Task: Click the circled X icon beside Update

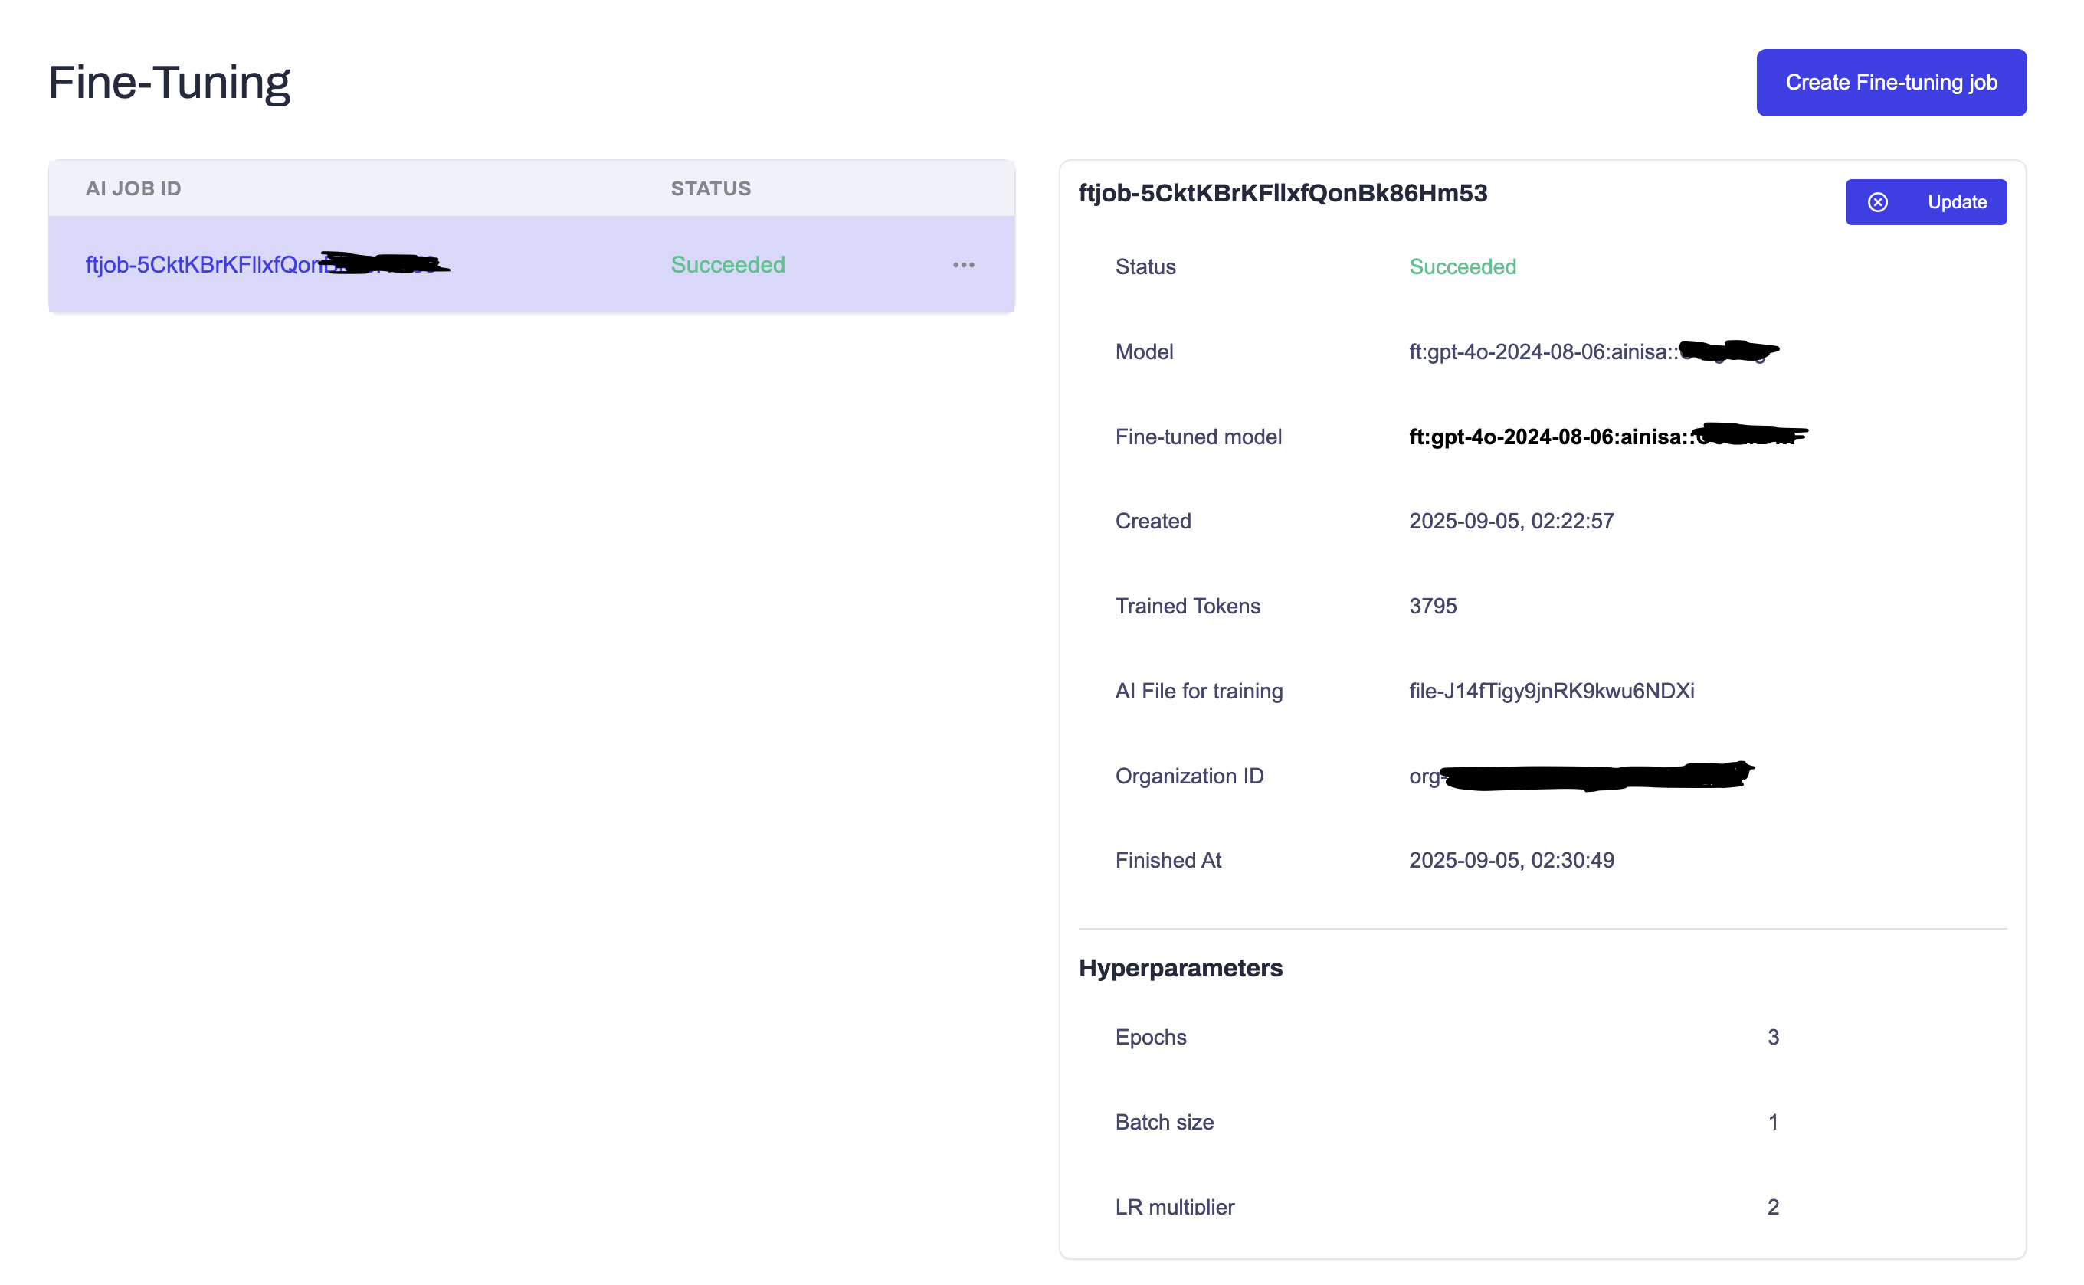Action: click(1878, 201)
